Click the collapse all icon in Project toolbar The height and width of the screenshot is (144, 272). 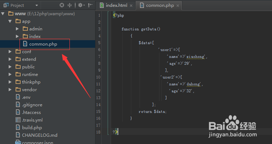coord(69,5)
